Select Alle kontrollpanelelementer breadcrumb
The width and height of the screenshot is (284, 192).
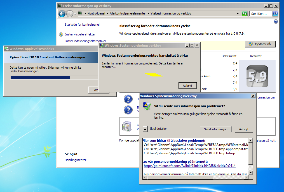pyautogui.click(x=128, y=14)
